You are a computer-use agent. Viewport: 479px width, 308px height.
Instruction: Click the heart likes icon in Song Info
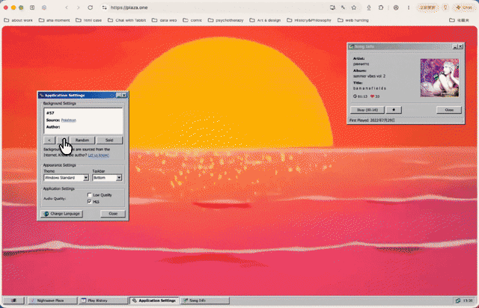(372, 96)
